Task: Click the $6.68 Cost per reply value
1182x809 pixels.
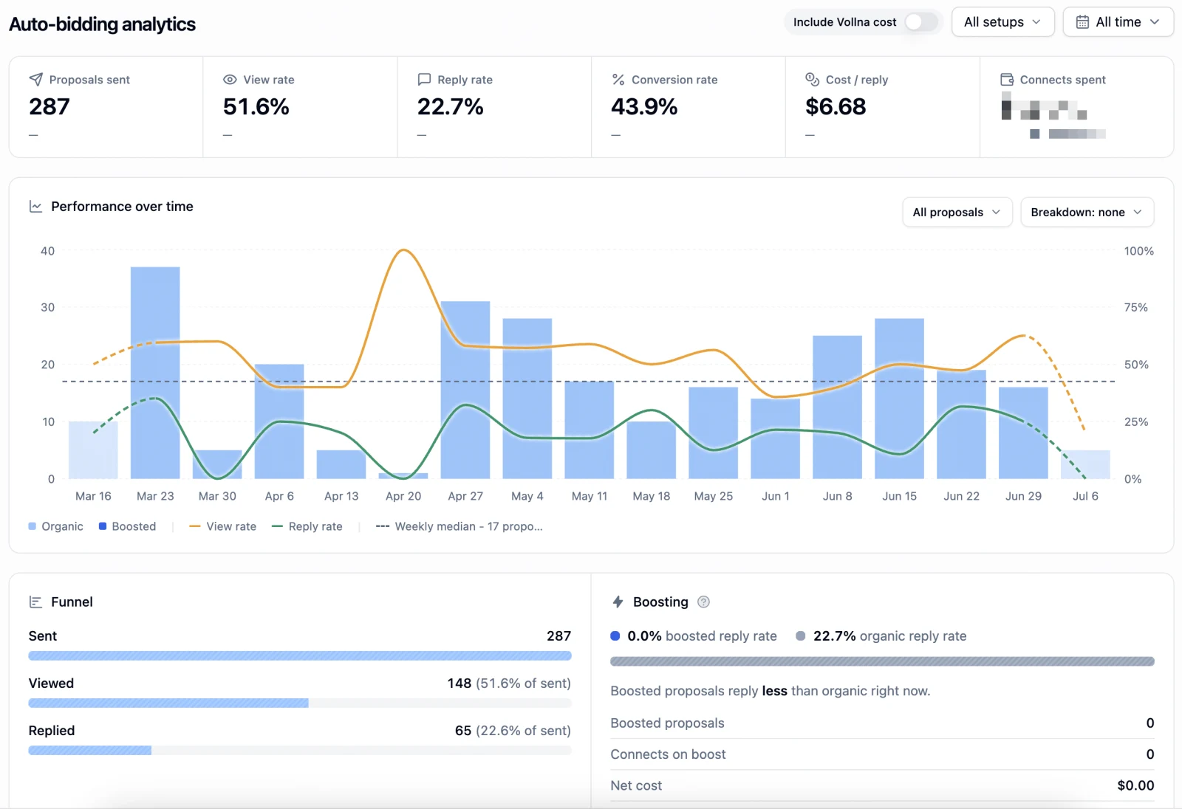Action: 836,107
